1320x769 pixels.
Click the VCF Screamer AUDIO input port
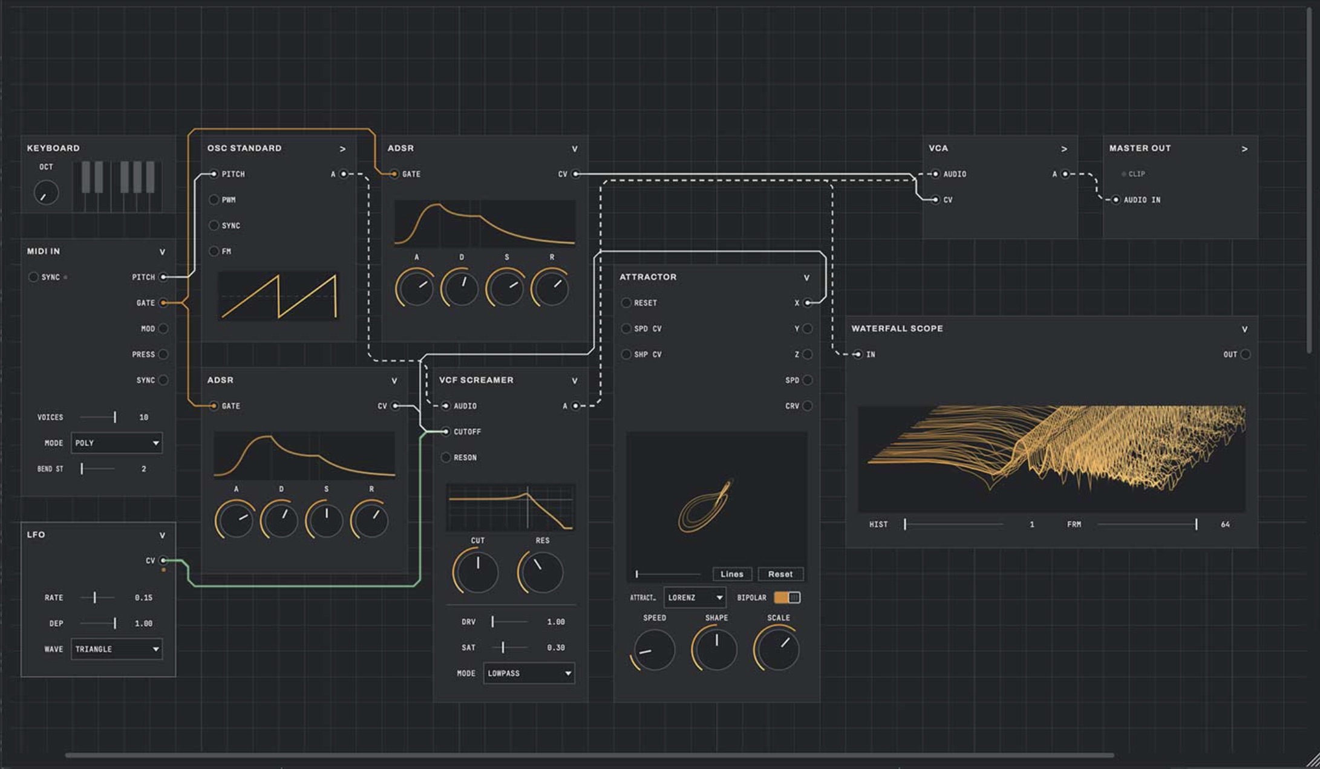[446, 406]
